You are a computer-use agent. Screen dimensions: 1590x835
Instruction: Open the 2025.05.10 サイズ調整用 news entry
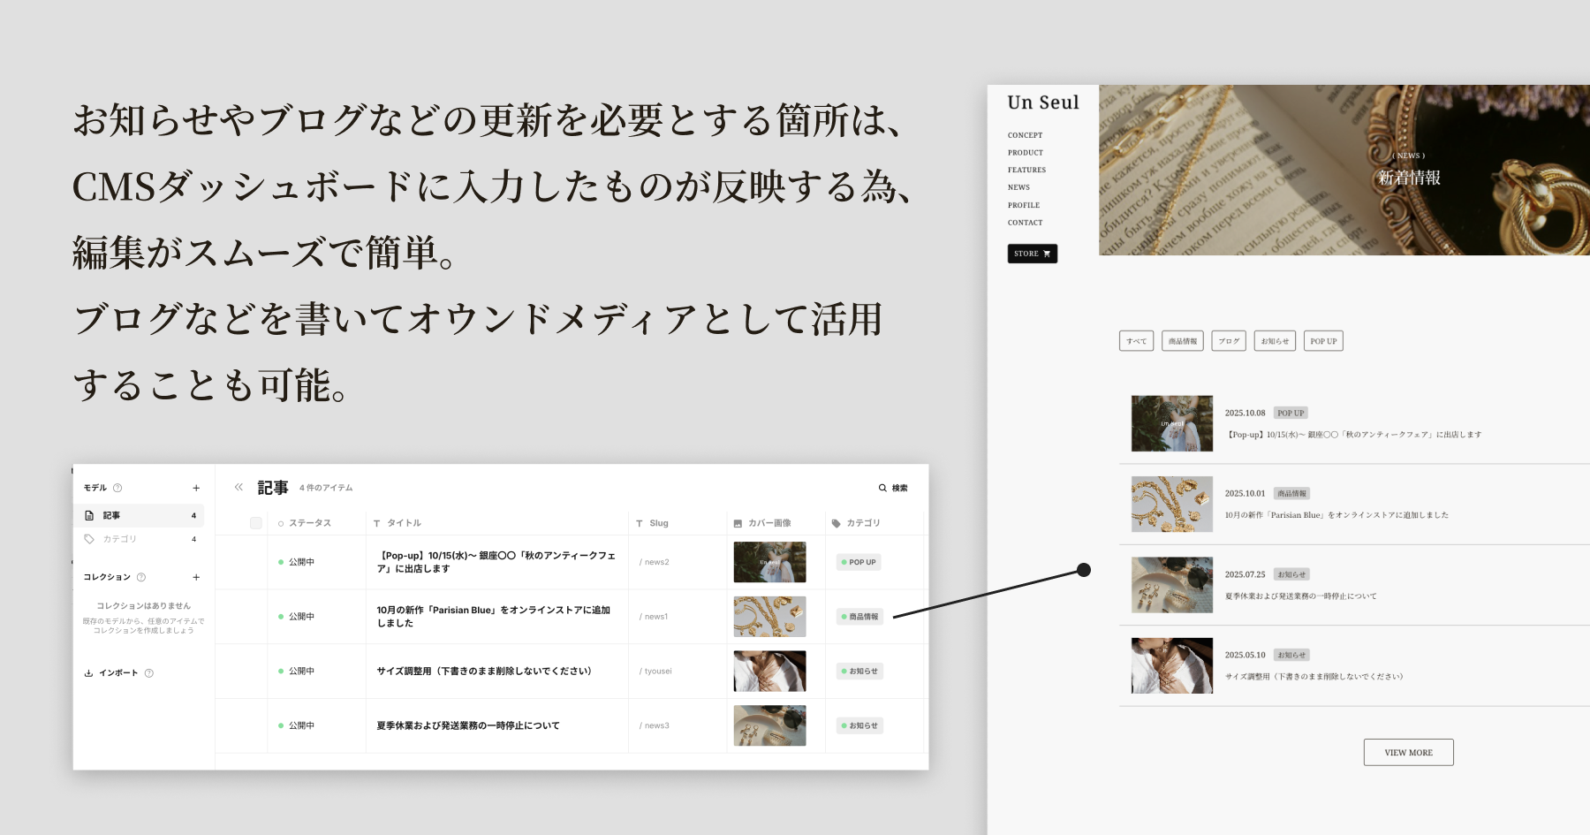(1354, 666)
